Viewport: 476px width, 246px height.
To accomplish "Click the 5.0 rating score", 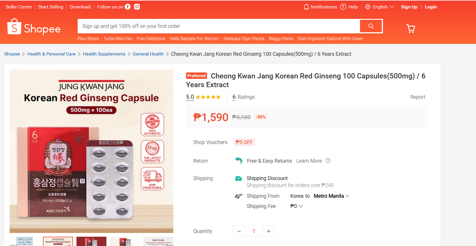I will click(190, 97).
